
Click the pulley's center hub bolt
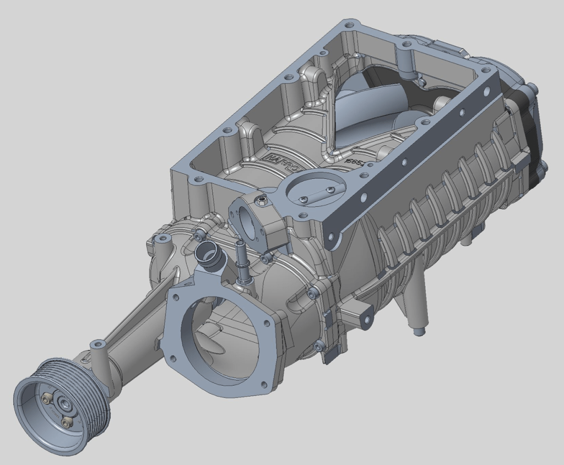click(x=65, y=403)
